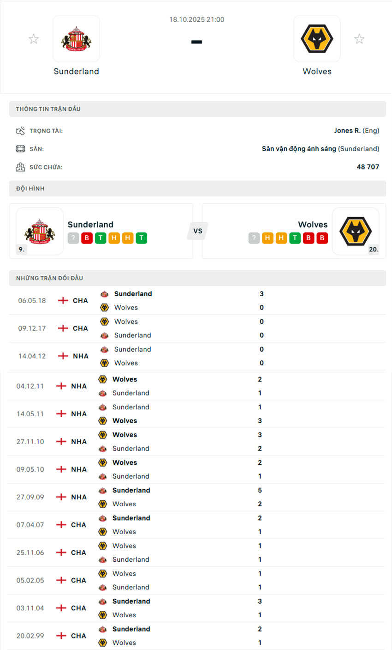
Task: Open details of the 20.02.99 match row
Action: [196, 635]
